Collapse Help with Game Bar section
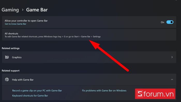Screen dimensions: 181x102 point(172,79)
